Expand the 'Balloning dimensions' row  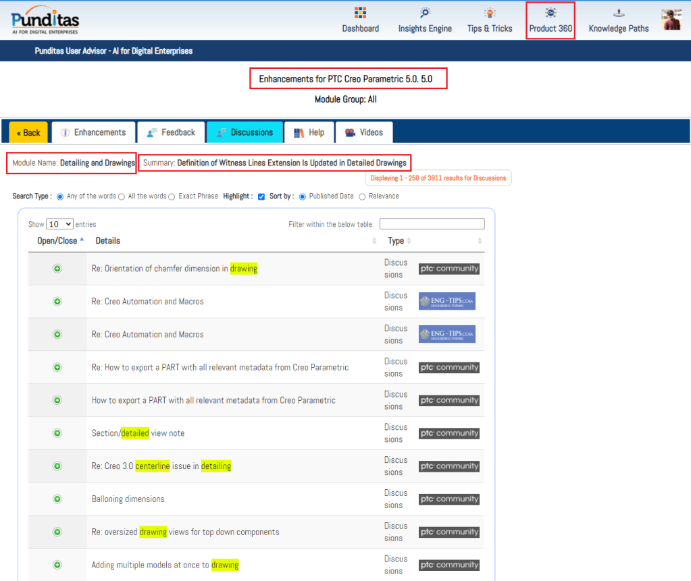point(57,499)
